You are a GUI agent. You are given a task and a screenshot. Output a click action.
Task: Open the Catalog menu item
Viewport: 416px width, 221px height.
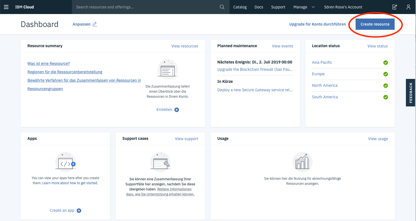tap(240, 7)
